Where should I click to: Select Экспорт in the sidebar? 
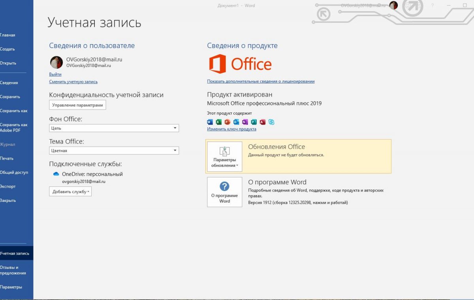pos(8,186)
